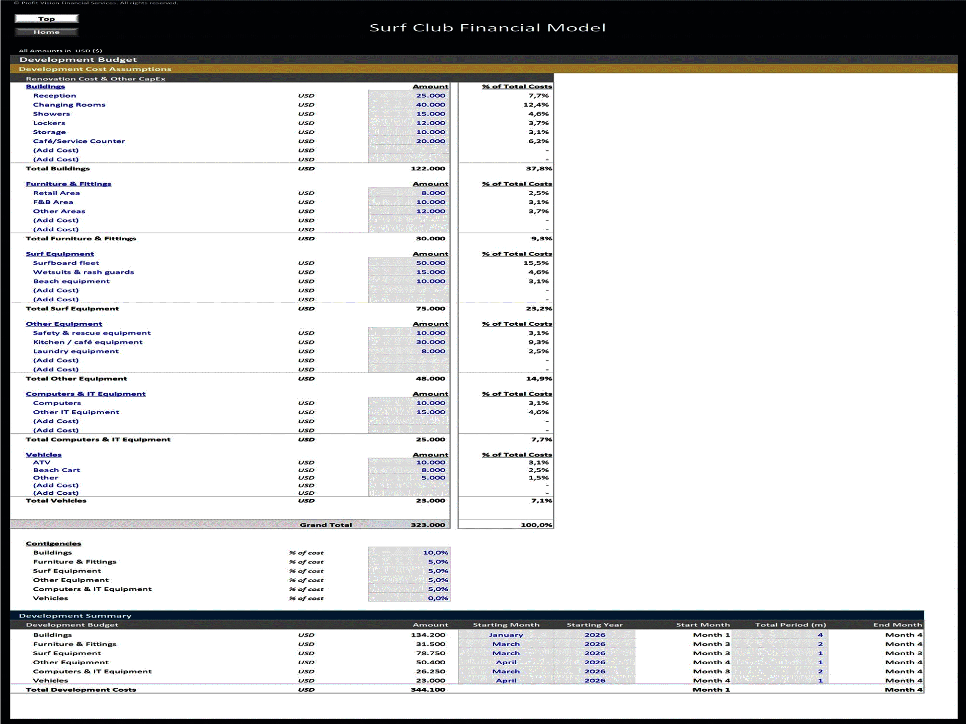Edit Furniture & Fittings total period value
The width and height of the screenshot is (966, 724).
click(780, 644)
